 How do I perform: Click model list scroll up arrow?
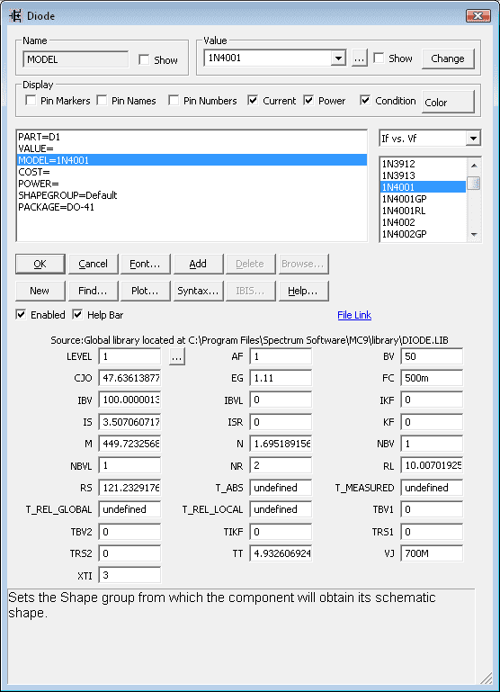474,165
